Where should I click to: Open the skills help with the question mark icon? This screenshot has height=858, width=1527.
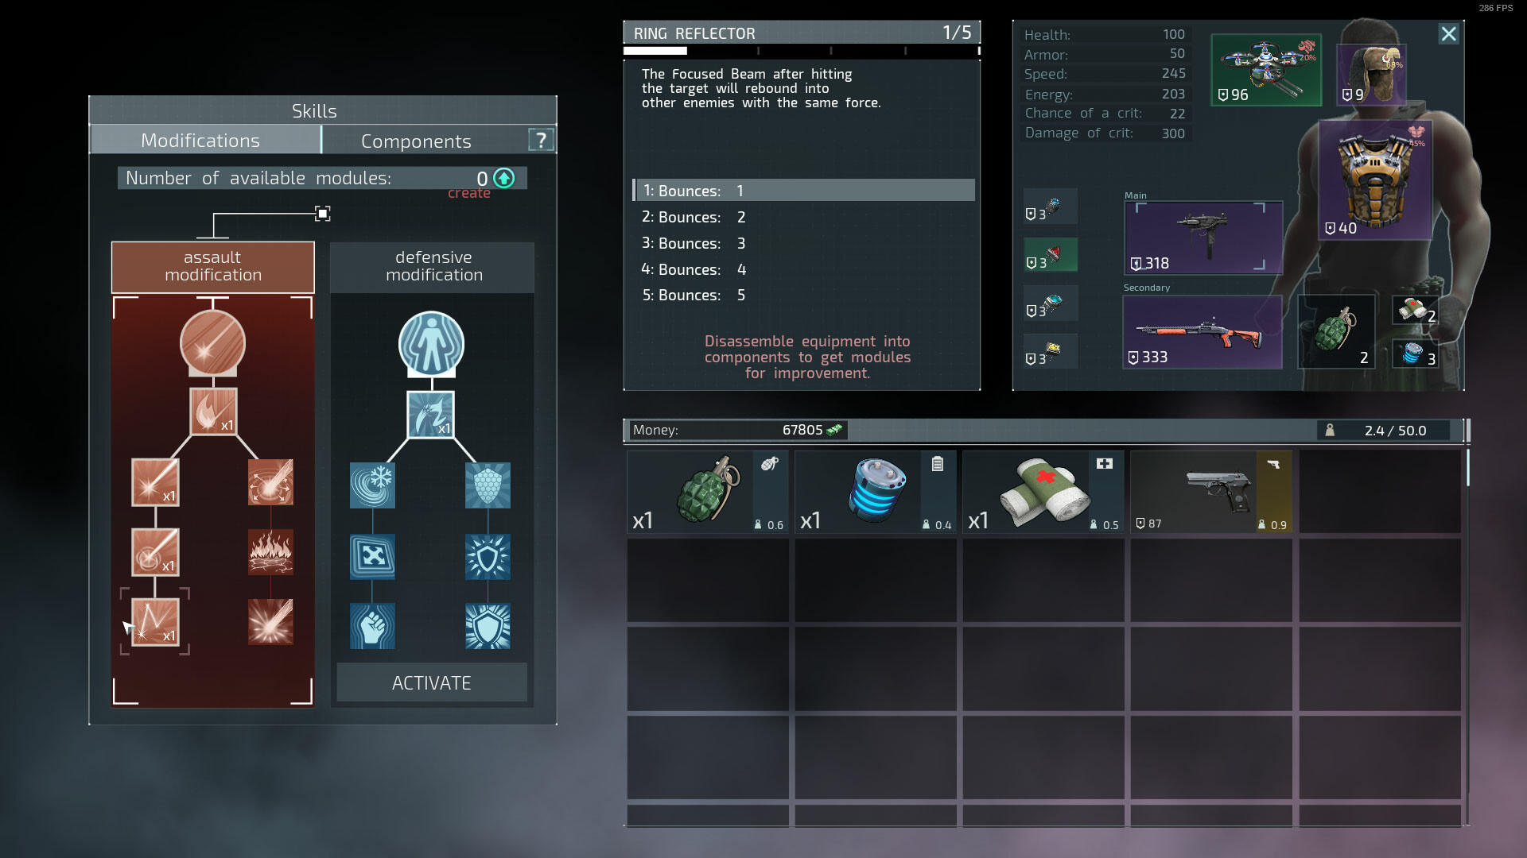click(542, 140)
